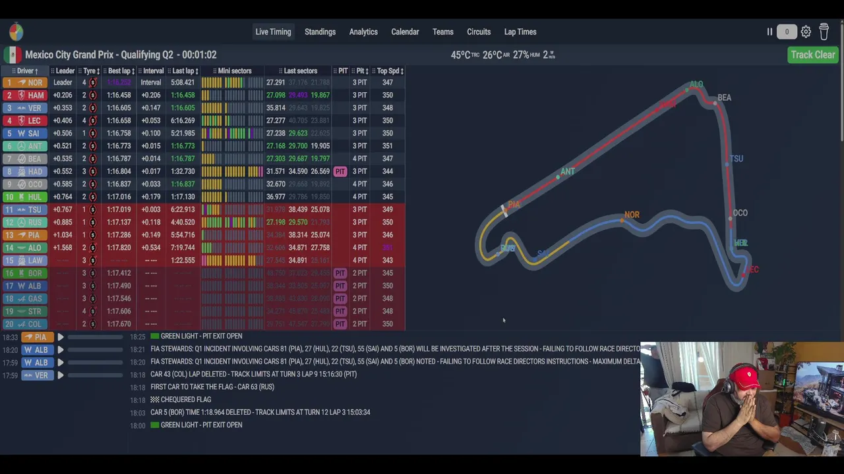Seek on the 18:20 ALB radio progress bar
Viewport: 844px width, 474px height.
click(x=95, y=350)
